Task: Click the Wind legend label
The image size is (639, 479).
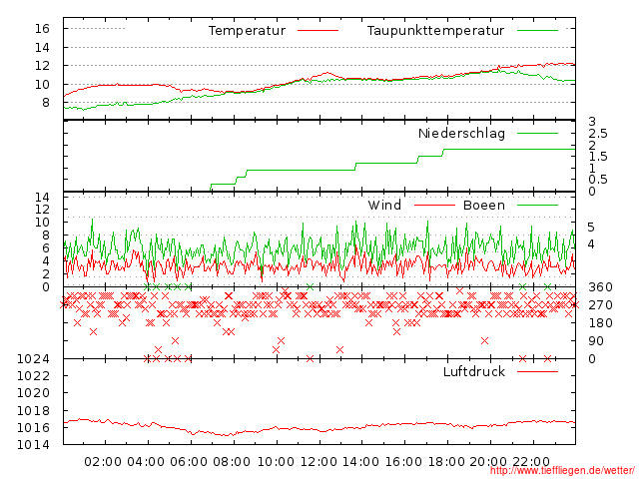Action: pos(384,205)
